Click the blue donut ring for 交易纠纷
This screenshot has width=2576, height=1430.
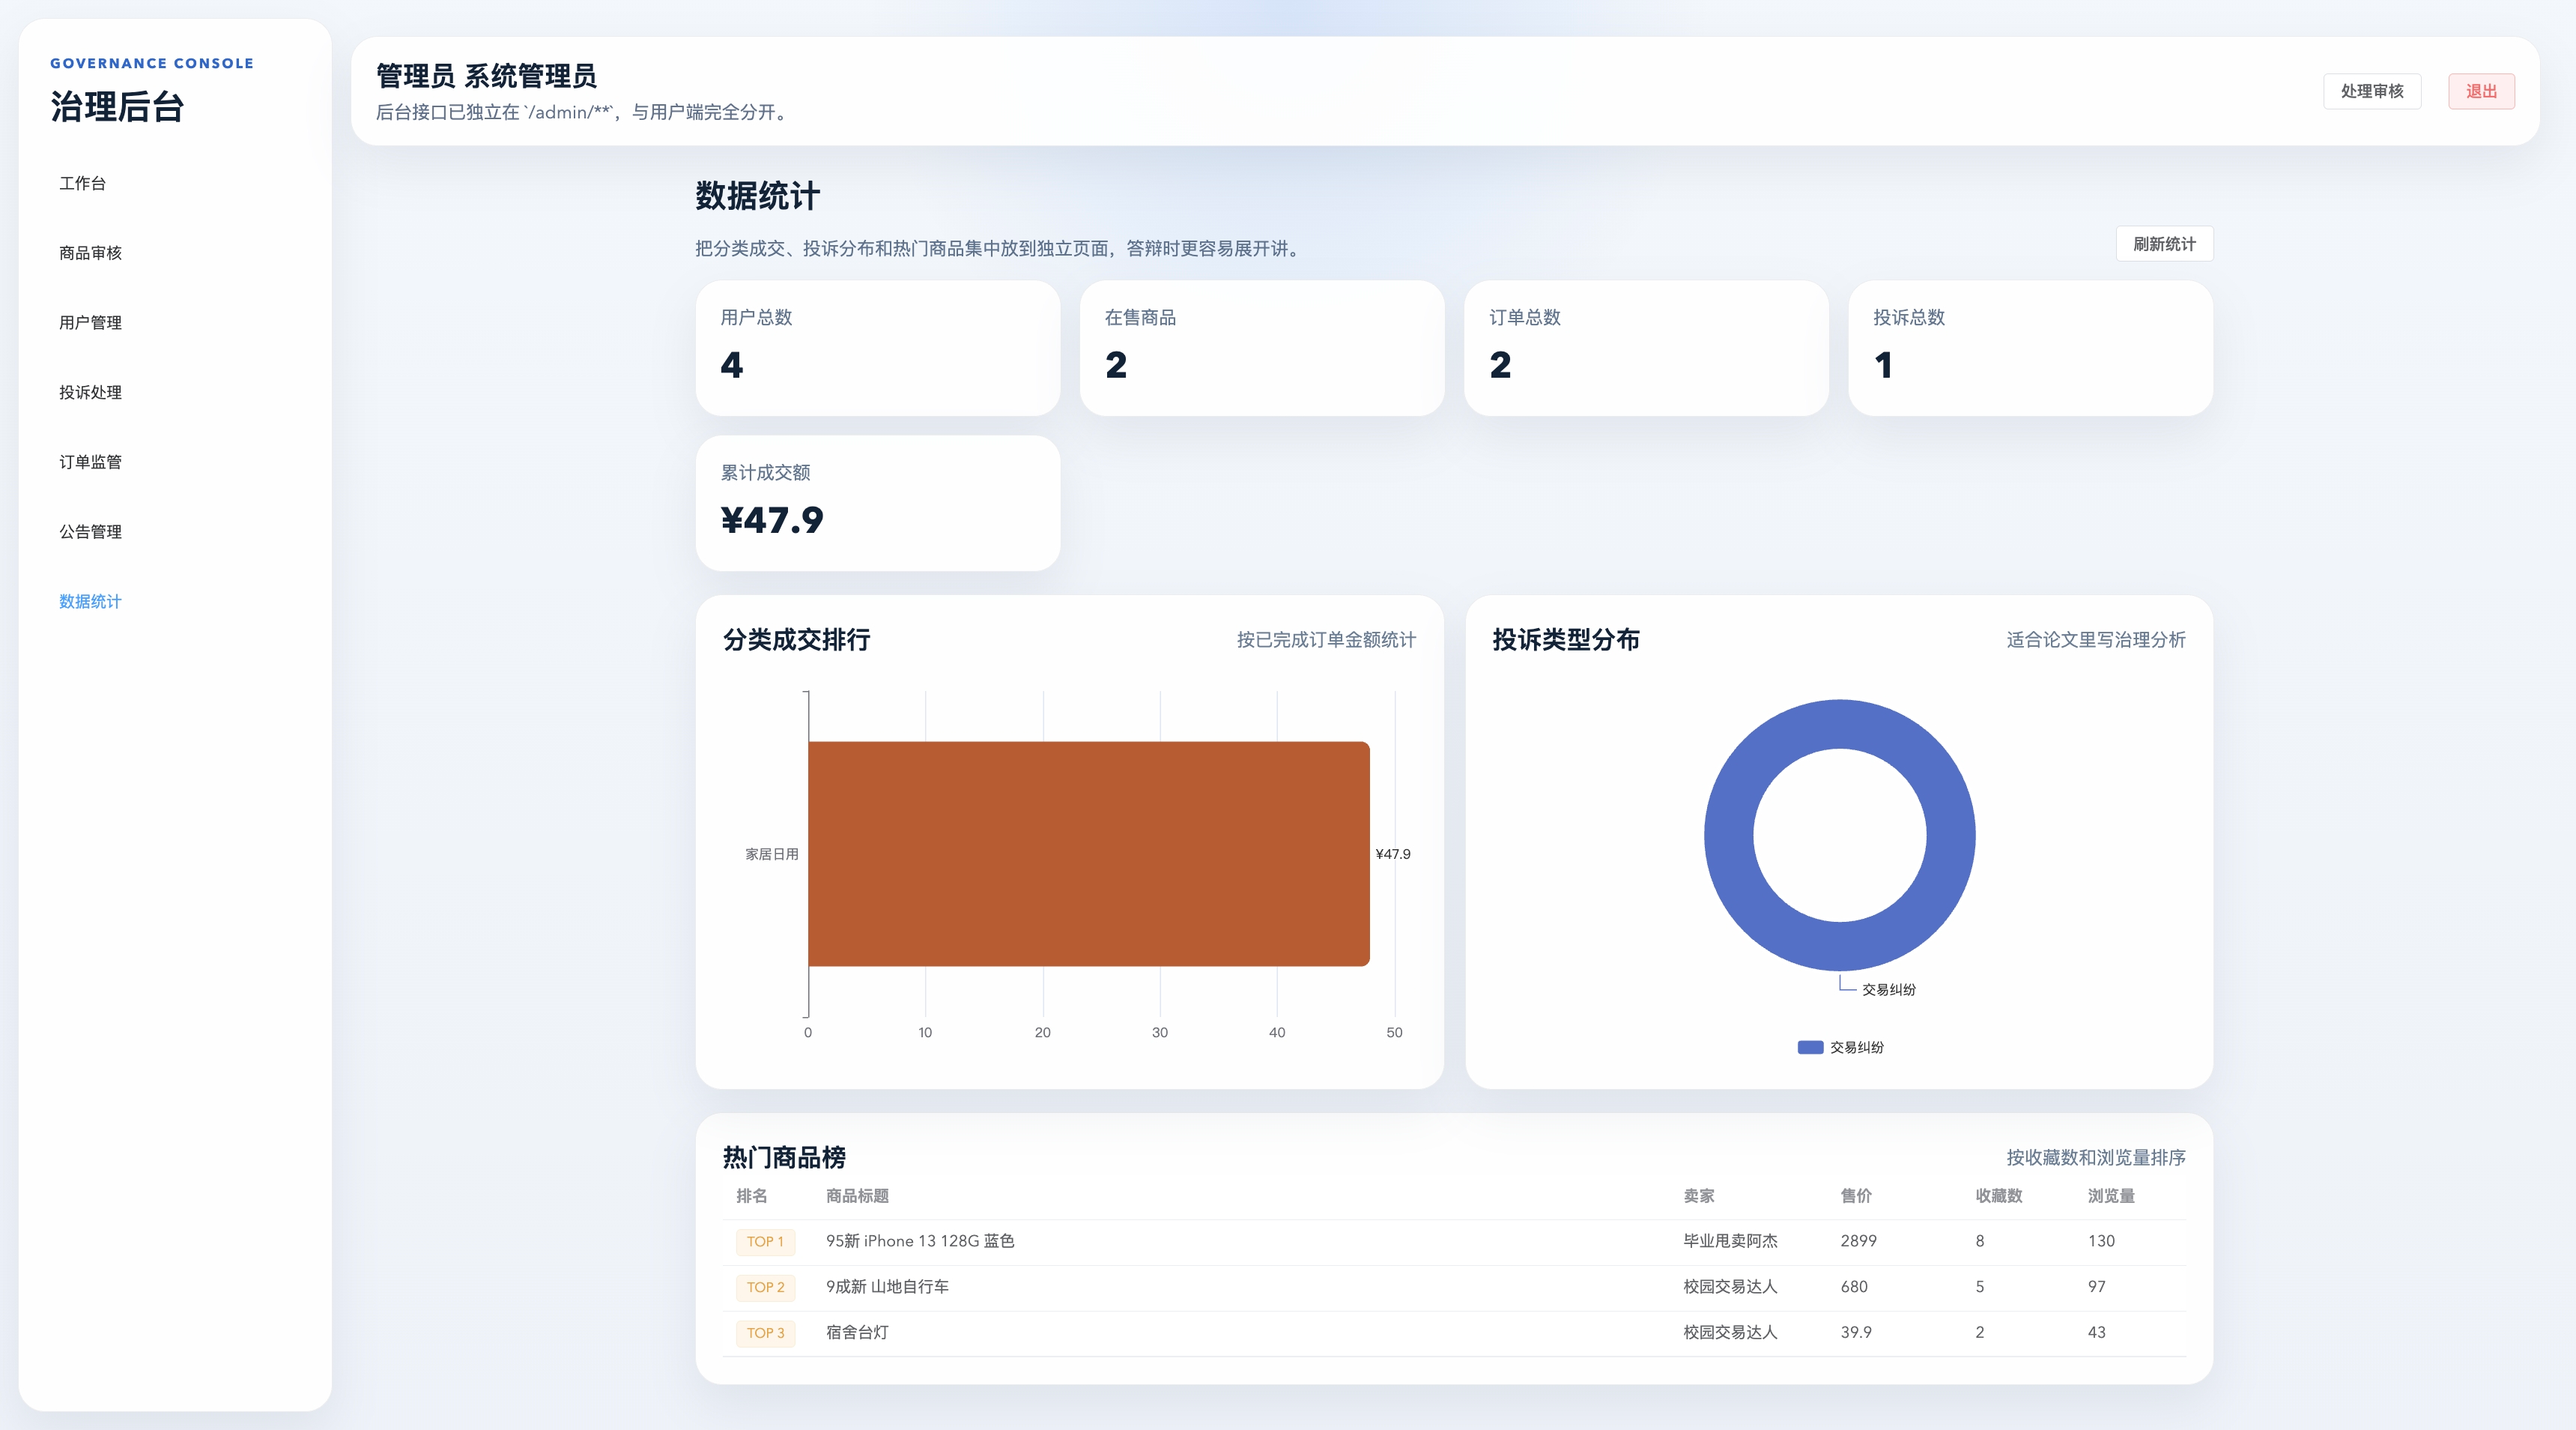[x=1730, y=836]
